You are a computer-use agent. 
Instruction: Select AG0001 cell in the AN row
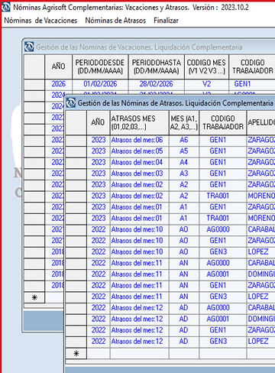pyautogui.click(x=223, y=274)
